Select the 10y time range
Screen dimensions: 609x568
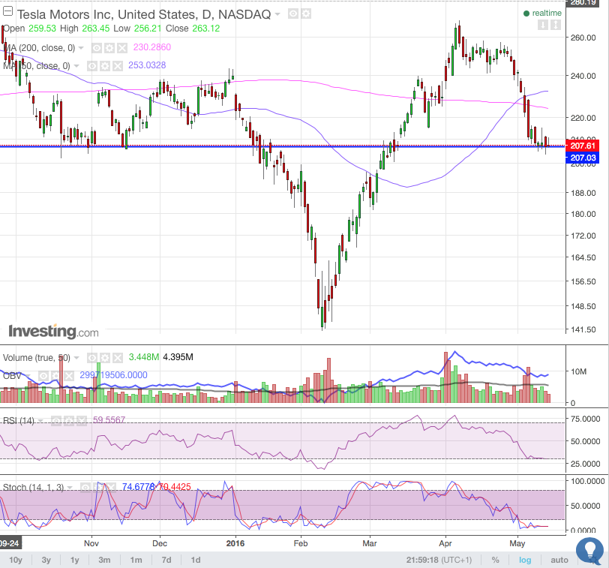pos(16,560)
